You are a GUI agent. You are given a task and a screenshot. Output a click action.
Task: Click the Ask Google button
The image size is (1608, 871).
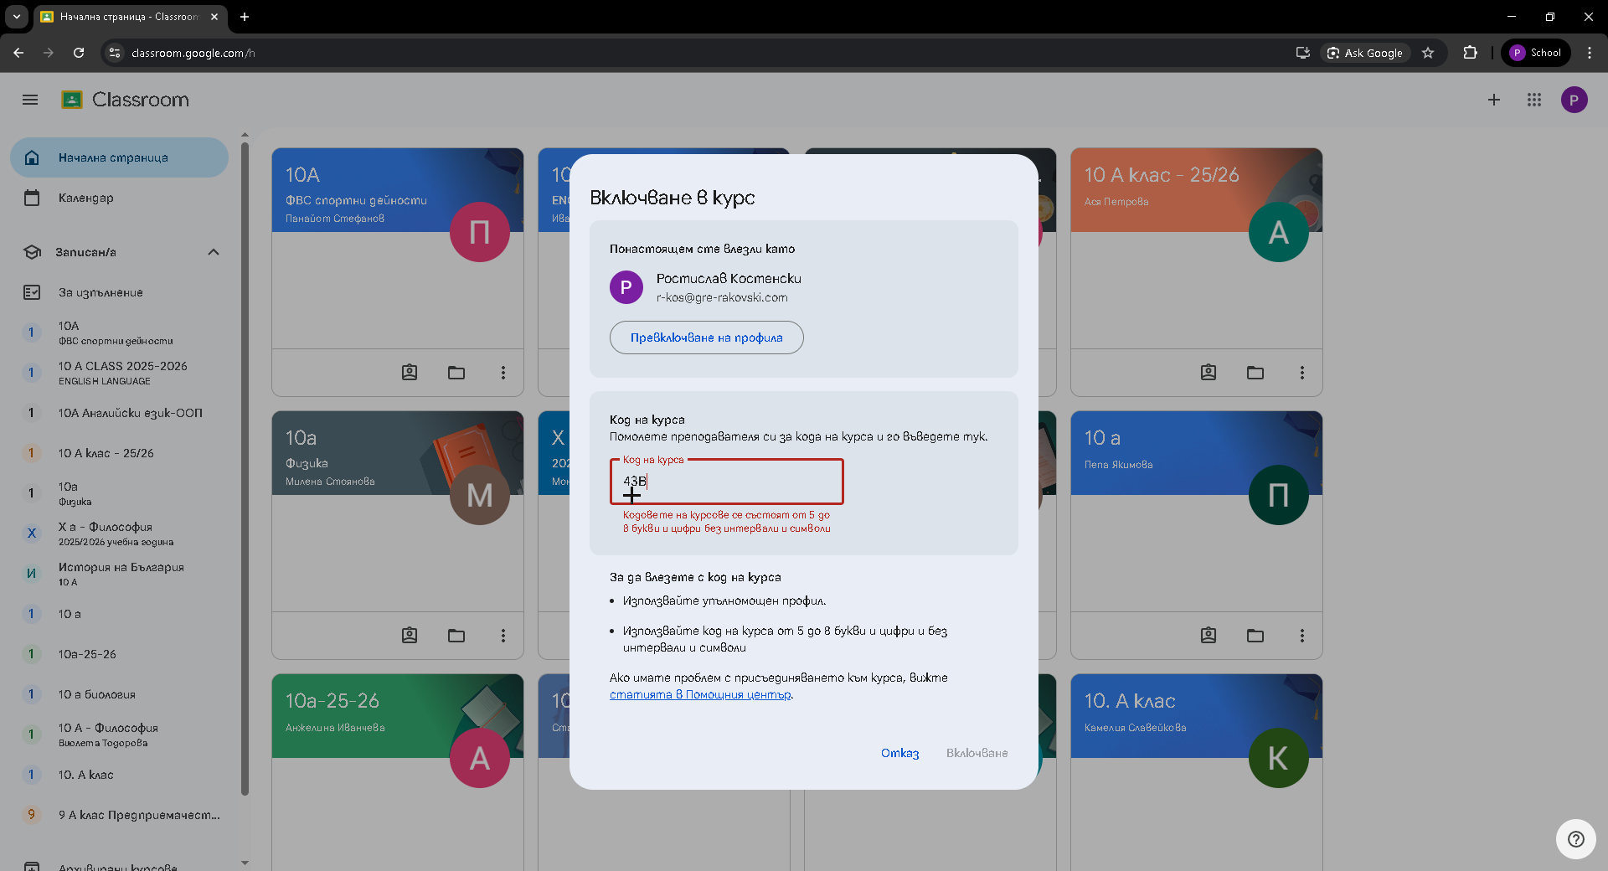[x=1365, y=53]
